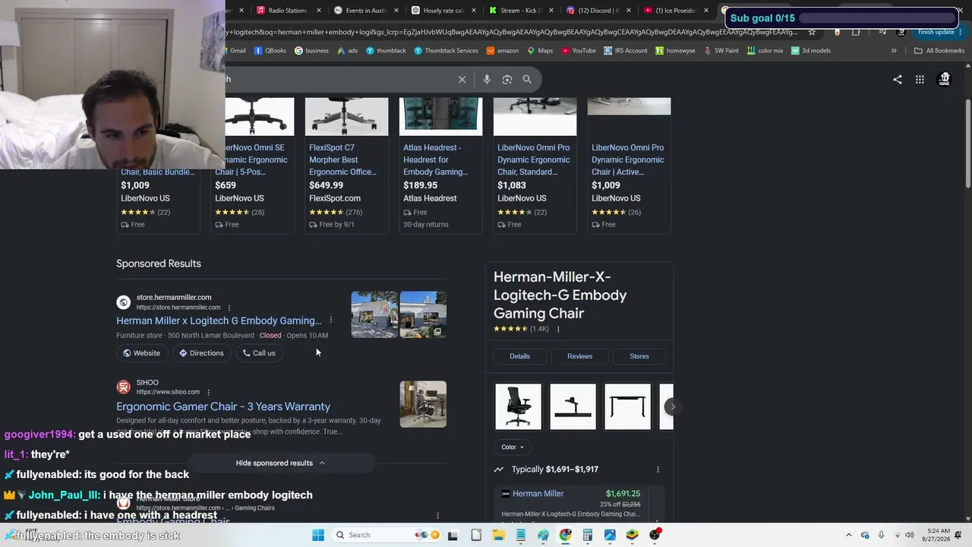Open the SW Paint bookmark
Screen dimensions: 972x547
(x=721, y=51)
